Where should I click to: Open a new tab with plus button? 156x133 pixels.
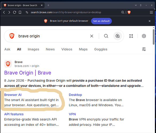[48, 5]
